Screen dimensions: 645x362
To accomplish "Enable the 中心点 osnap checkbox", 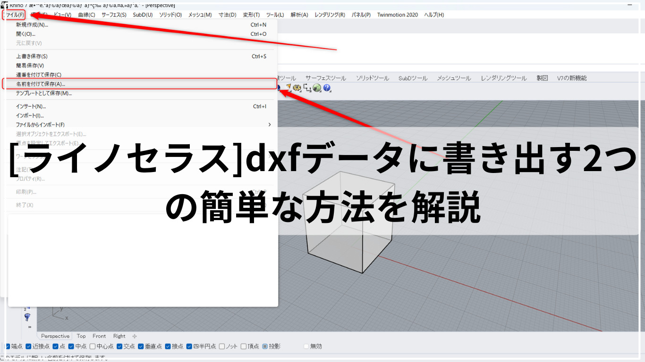I will click(x=93, y=346).
